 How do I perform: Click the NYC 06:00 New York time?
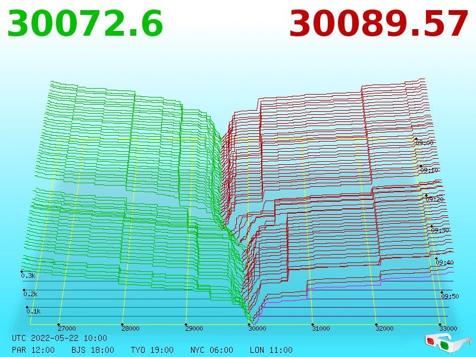(212, 350)
